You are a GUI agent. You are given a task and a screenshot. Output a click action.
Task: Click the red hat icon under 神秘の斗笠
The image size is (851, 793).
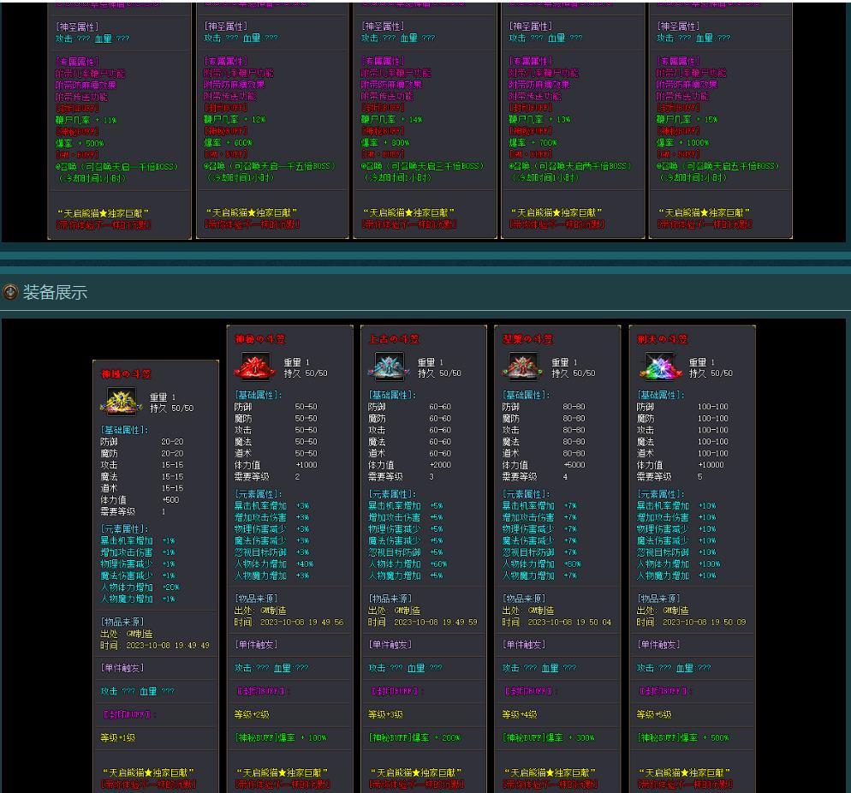(x=254, y=367)
